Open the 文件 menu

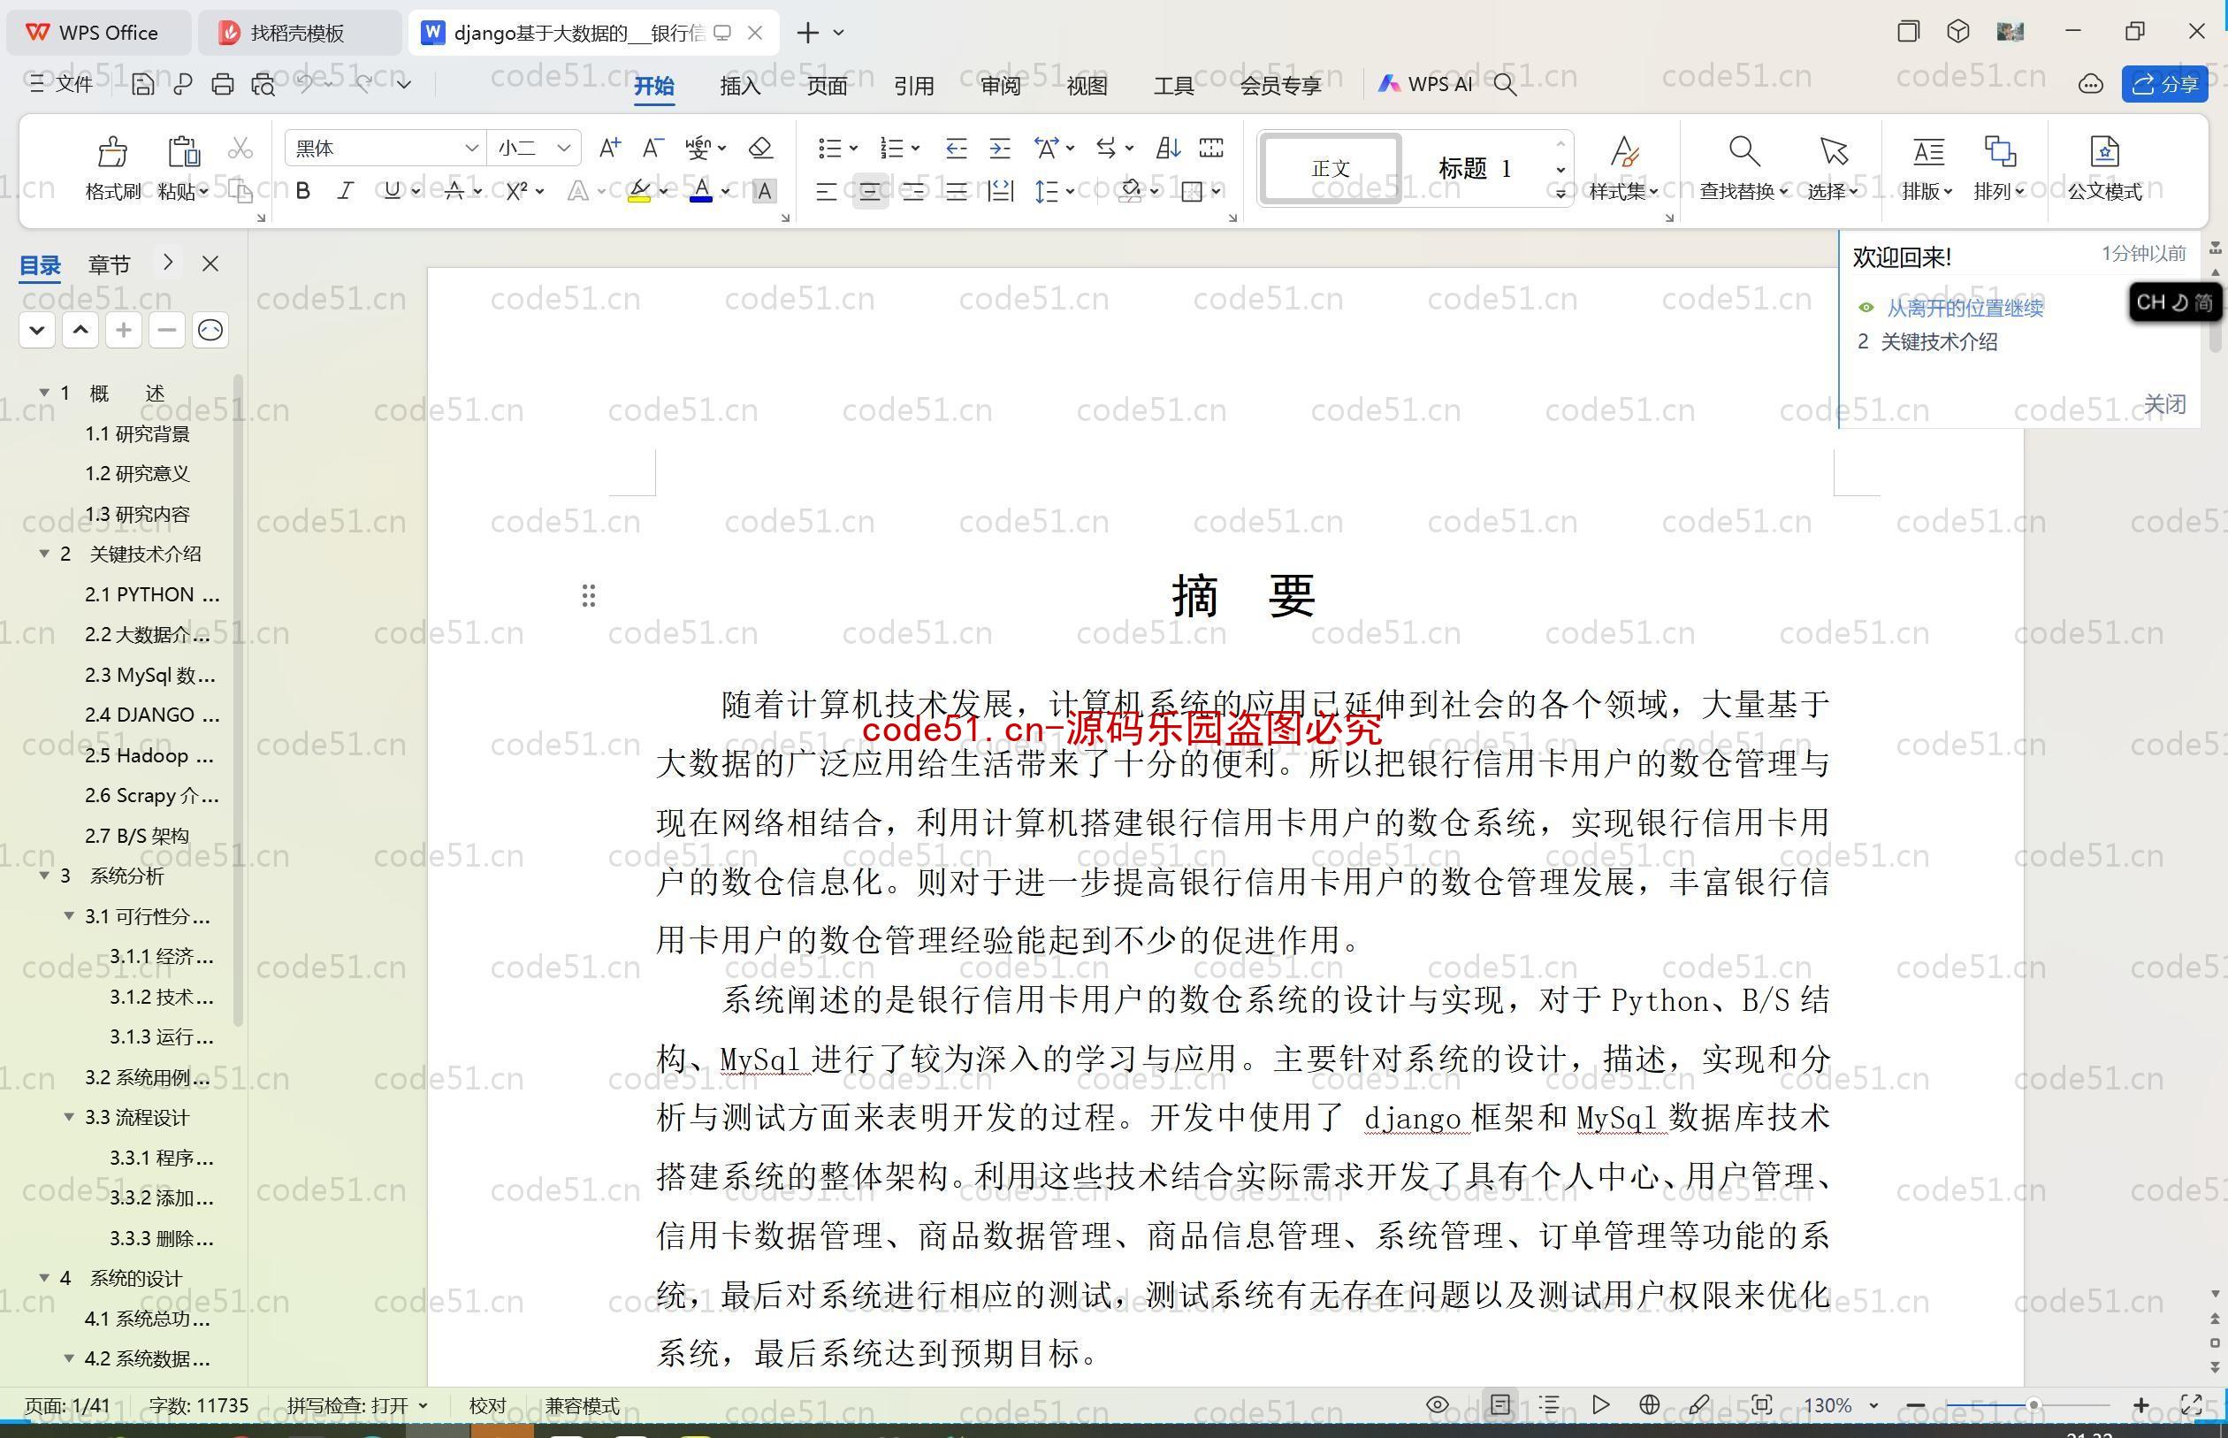(62, 84)
